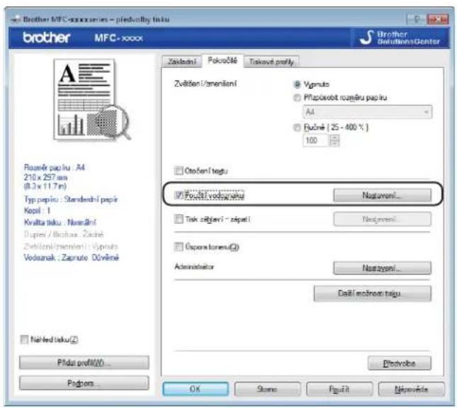Screen dimensions: 457x408
Task: Toggle the Úspora toneru checkbox
Action: (x=179, y=247)
